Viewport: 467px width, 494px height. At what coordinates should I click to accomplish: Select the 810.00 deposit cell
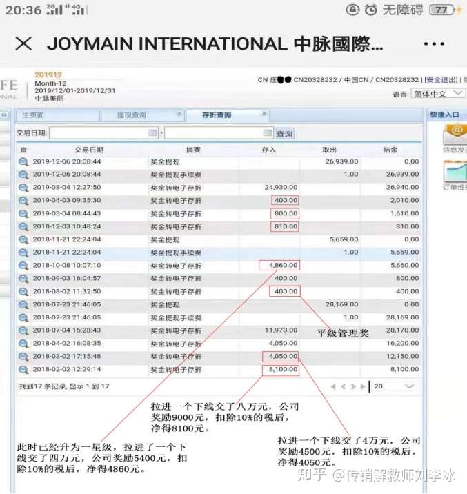tap(286, 226)
